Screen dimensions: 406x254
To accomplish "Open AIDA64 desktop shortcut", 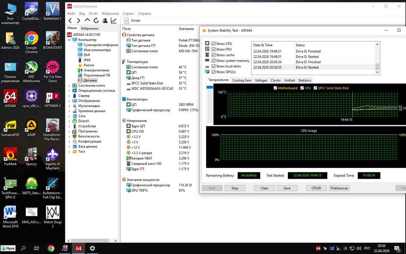I will [11, 98].
